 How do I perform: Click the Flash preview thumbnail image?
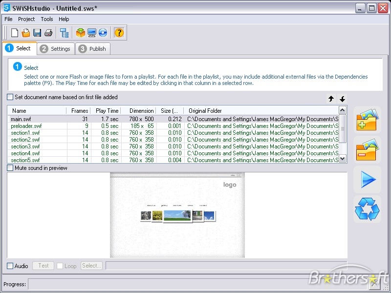click(x=177, y=215)
